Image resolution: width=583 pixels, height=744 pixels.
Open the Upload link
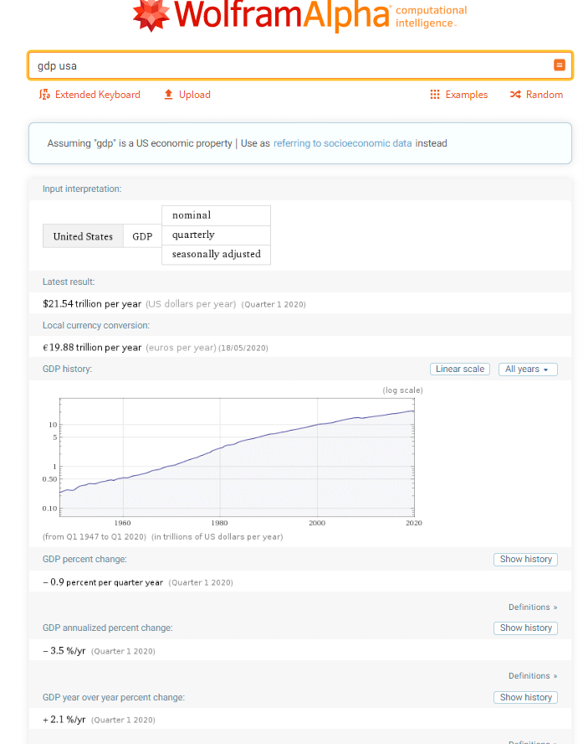coord(195,95)
